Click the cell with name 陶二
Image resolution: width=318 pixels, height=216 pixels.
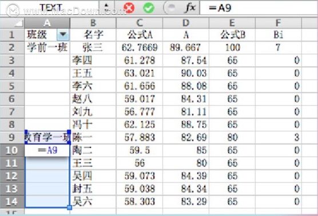coord(93,150)
